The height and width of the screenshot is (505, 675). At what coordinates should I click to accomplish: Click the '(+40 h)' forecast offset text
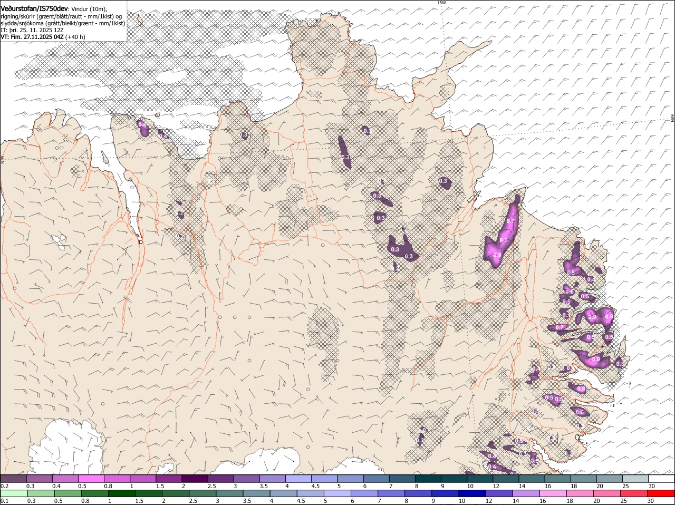(75, 37)
